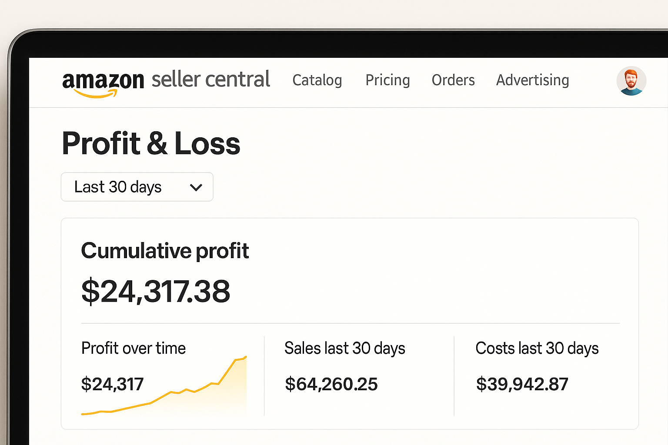Click the Amazon seller central wordmark
Viewport: 668px width, 445px height.
(x=210, y=80)
